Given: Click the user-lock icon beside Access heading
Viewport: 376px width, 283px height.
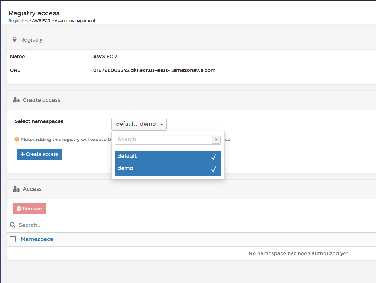Looking at the screenshot, I should point(16,189).
